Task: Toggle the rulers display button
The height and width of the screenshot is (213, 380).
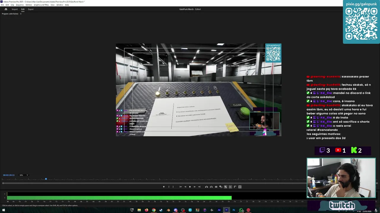Action: coord(235,187)
